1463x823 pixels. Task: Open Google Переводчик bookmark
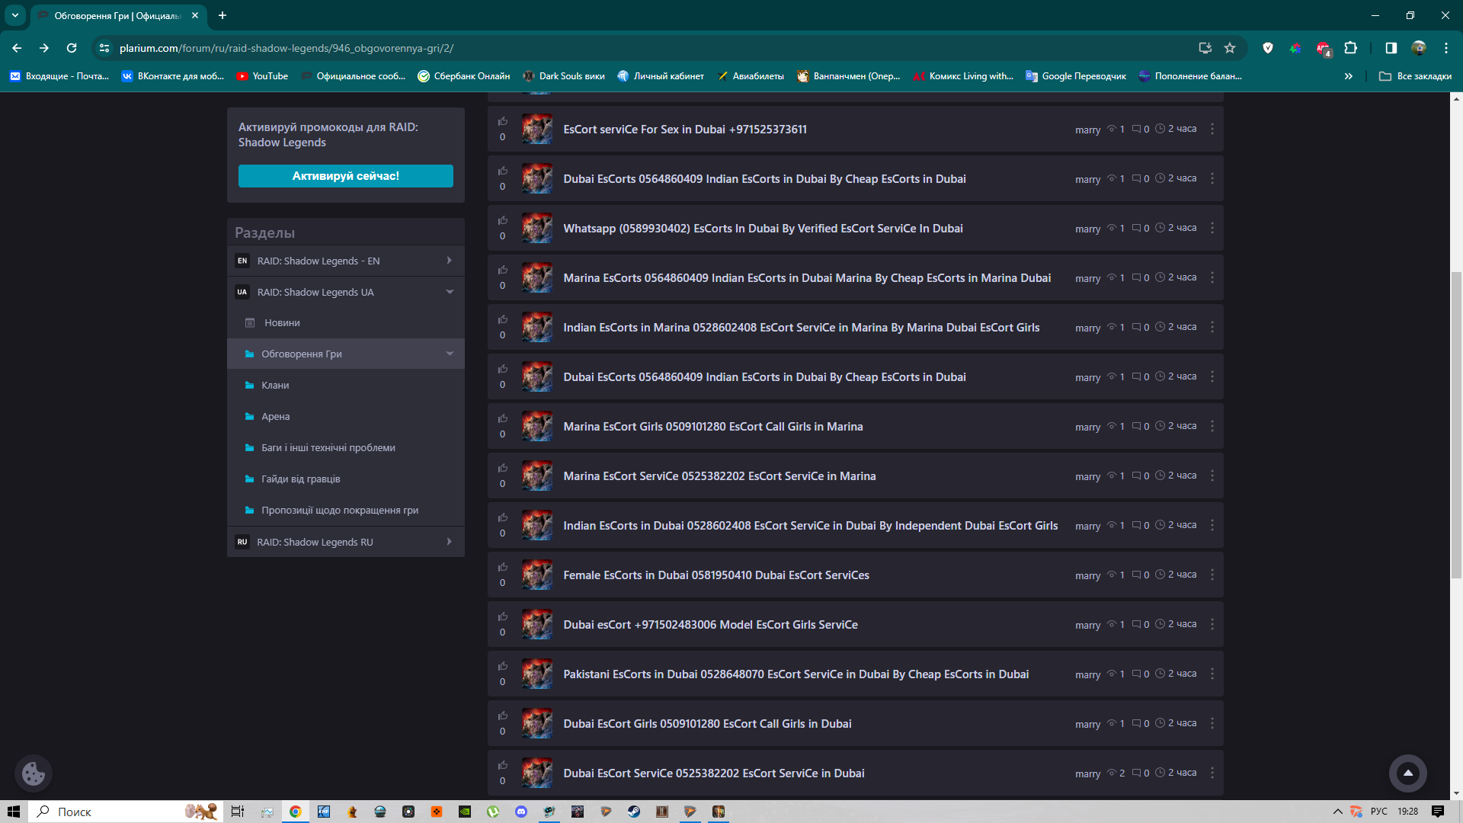tap(1076, 76)
